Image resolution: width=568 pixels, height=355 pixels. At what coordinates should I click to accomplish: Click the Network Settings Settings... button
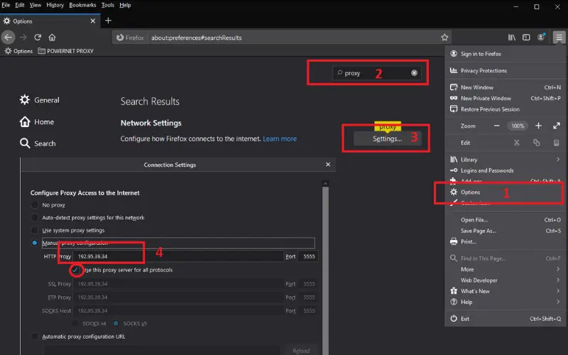(387, 138)
